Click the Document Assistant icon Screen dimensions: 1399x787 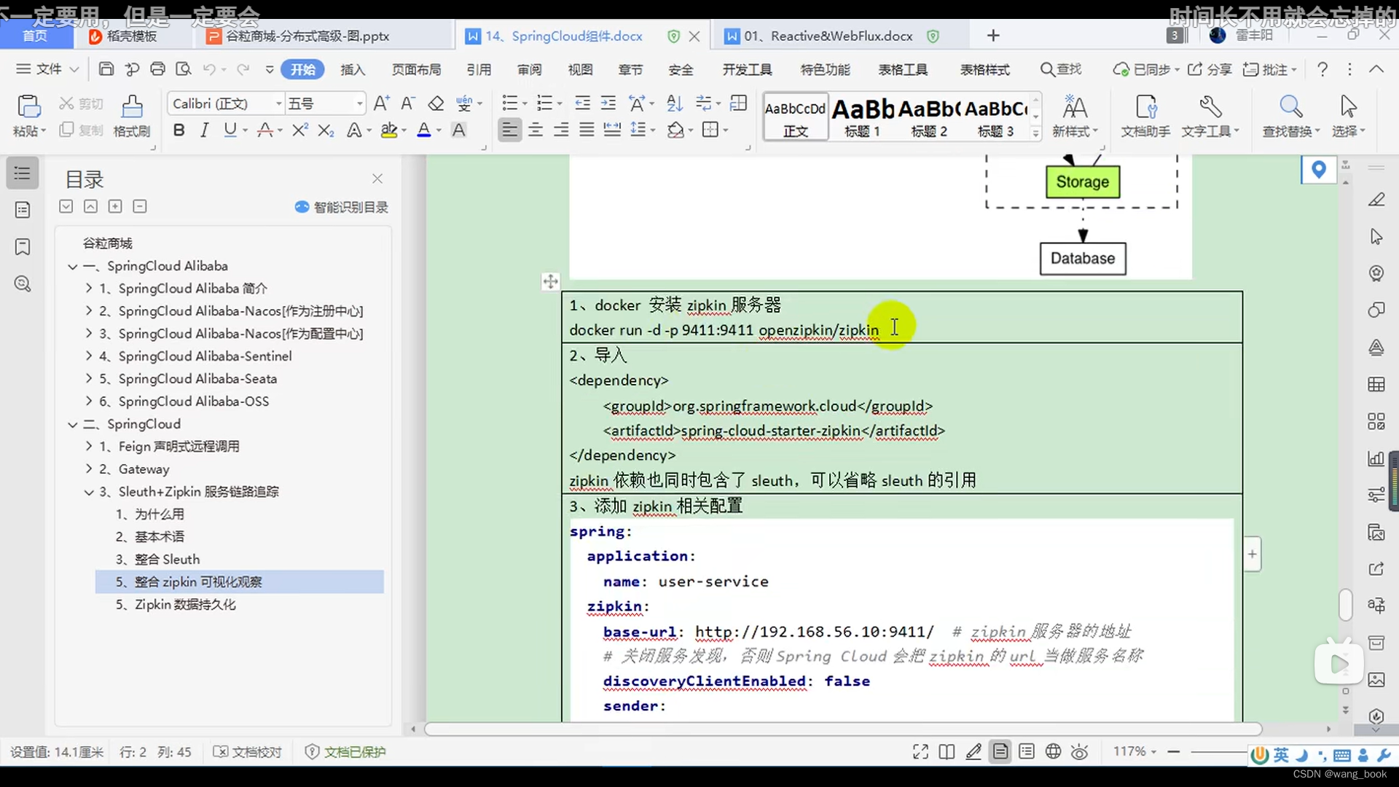click(1145, 106)
